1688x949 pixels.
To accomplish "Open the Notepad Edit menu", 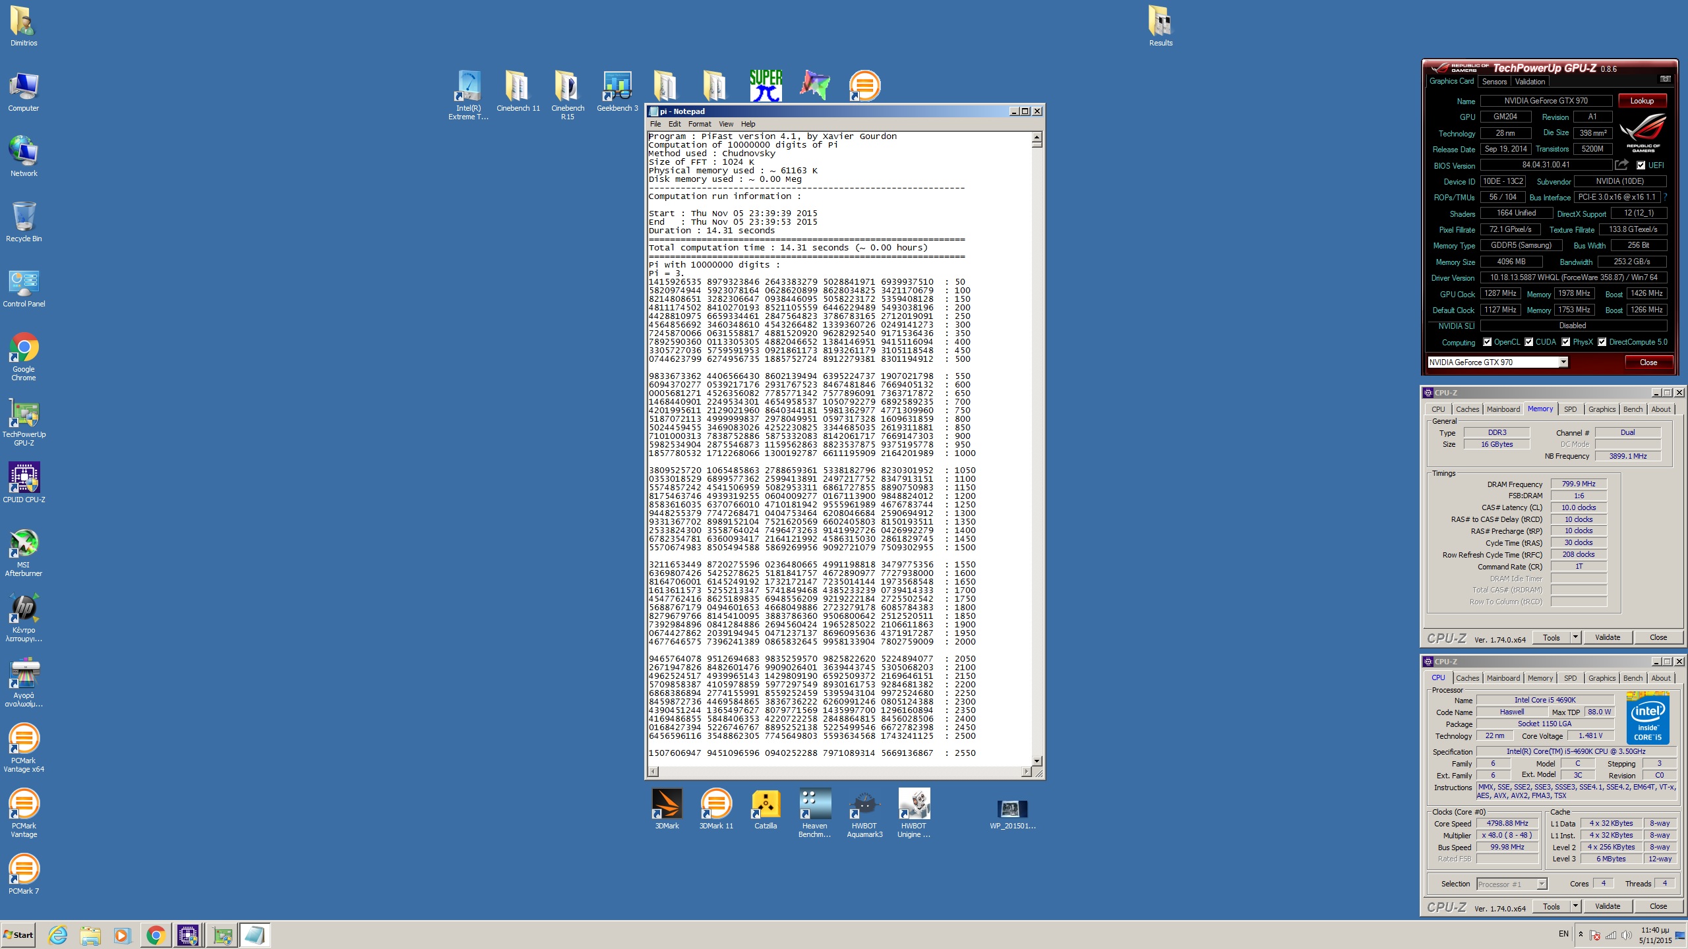I will pos(675,124).
